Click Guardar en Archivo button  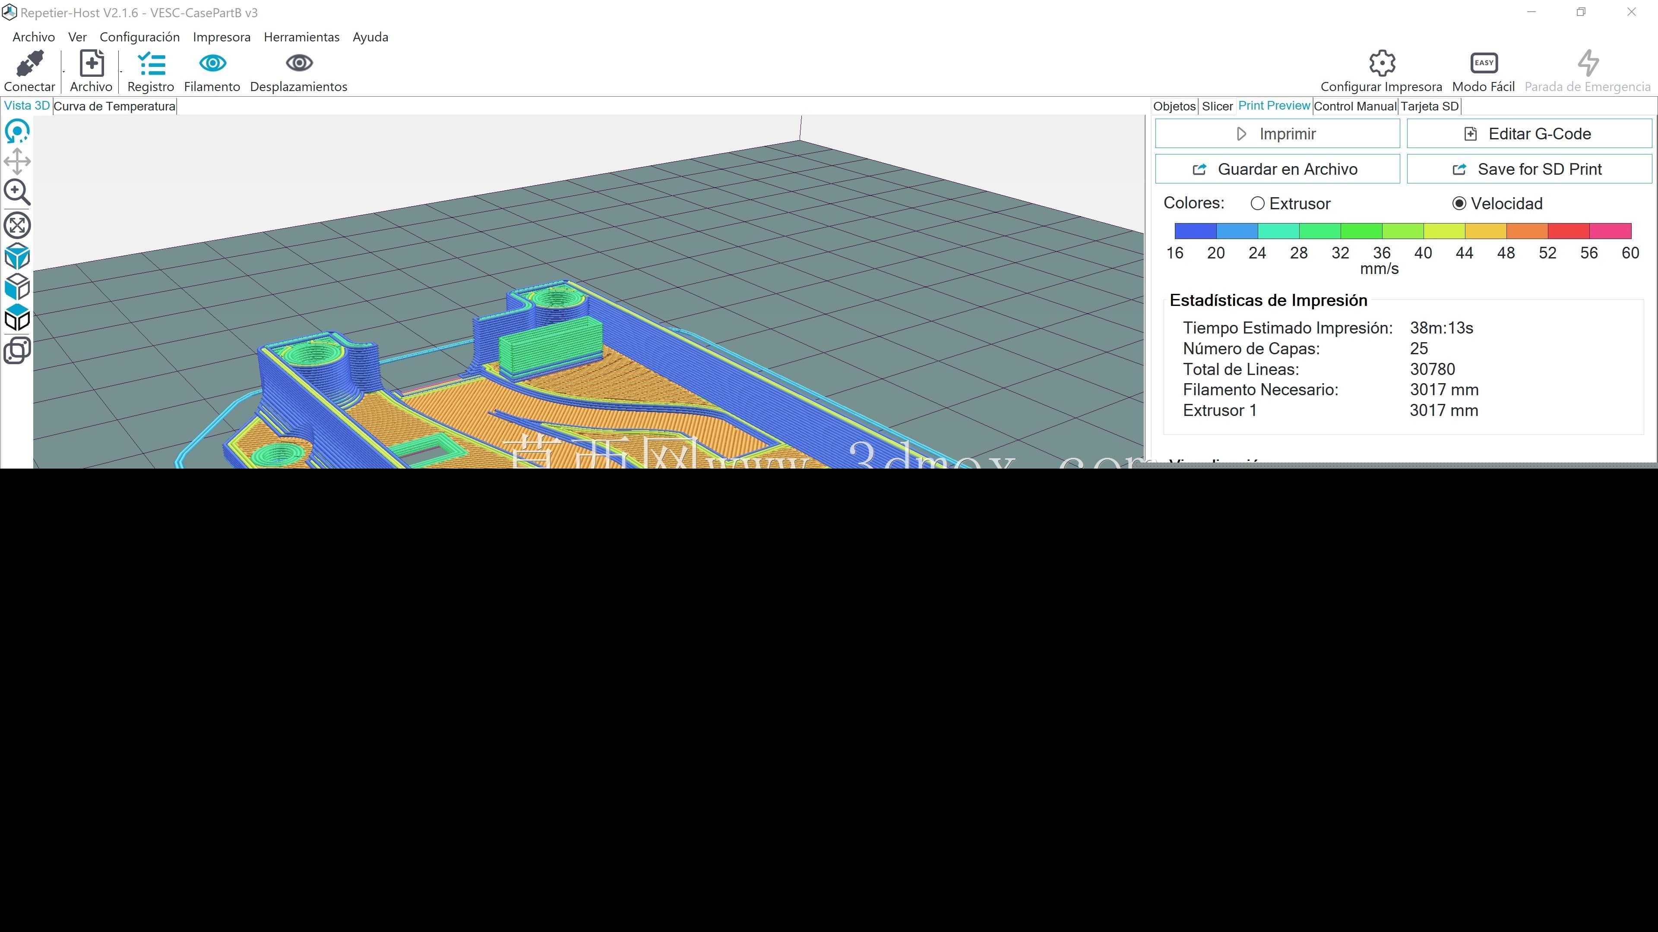[1277, 169]
